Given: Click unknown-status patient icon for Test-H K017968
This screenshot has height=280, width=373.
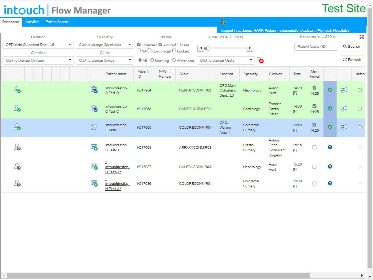Looking at the screenshot, I should tap(17, 147).
